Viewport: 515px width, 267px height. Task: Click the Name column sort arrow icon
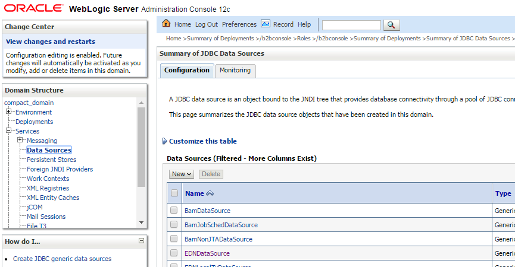pyautogui.click(x=210, y=193)
